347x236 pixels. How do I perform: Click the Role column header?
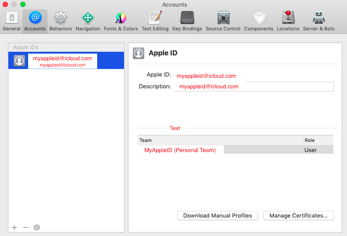318,140
